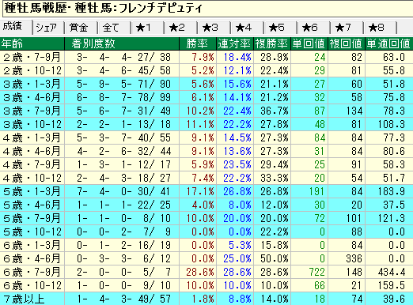This screenshot has height=305, width=413.
Task: Open the 賞金 tab
Action: click(x=81, y=28)
